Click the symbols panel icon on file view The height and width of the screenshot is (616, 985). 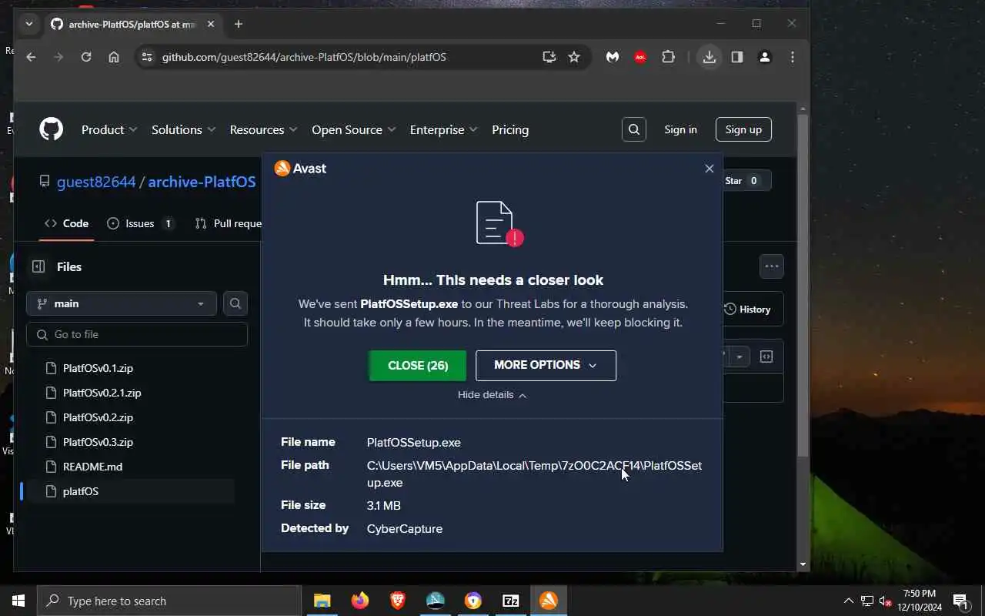(x=766, y=357)
